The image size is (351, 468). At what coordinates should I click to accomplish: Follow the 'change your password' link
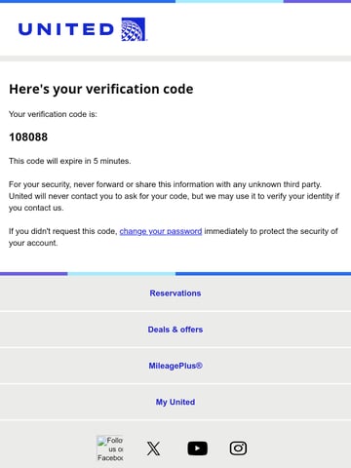pos(161,231)
